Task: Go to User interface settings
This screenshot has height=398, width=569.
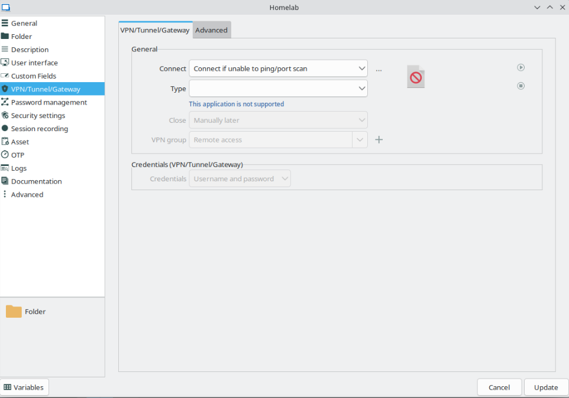Action: click(x=52, y=63)
